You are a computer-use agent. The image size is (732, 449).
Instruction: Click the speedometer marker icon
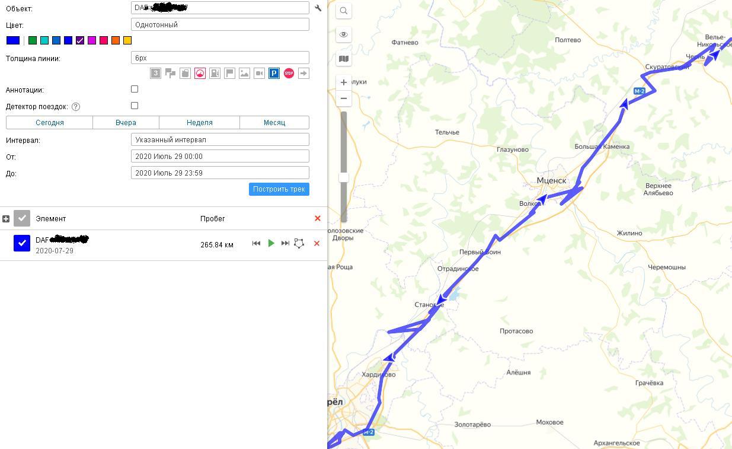pyautogui.click(x=200, y=73)
